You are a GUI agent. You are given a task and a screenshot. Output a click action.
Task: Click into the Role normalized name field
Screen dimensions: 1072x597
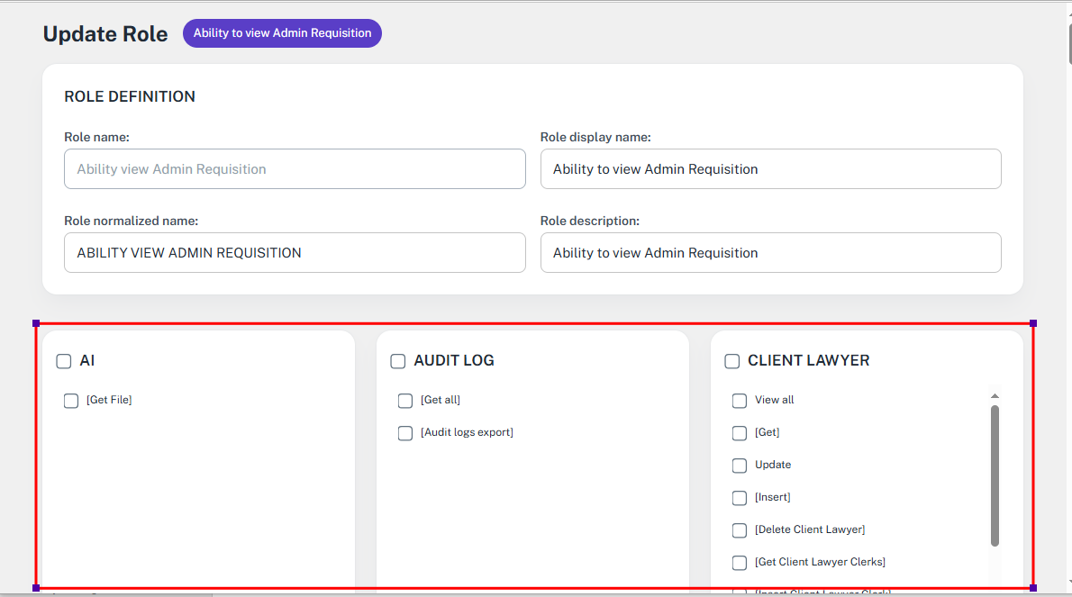click(295, 253)
